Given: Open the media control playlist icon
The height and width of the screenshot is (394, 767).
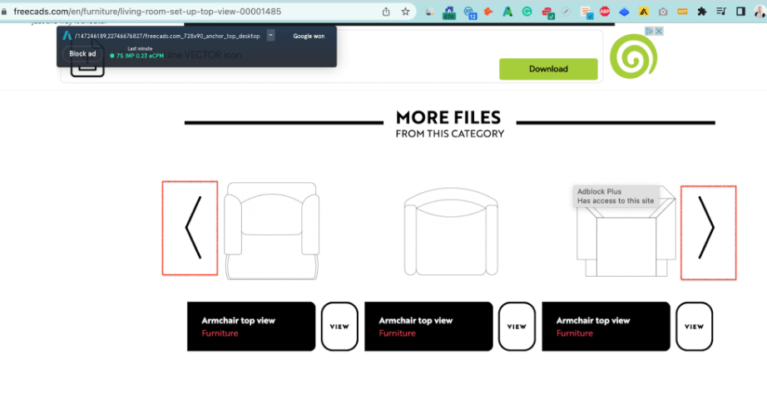Looking at the screenshot, I should click(720, 12).
